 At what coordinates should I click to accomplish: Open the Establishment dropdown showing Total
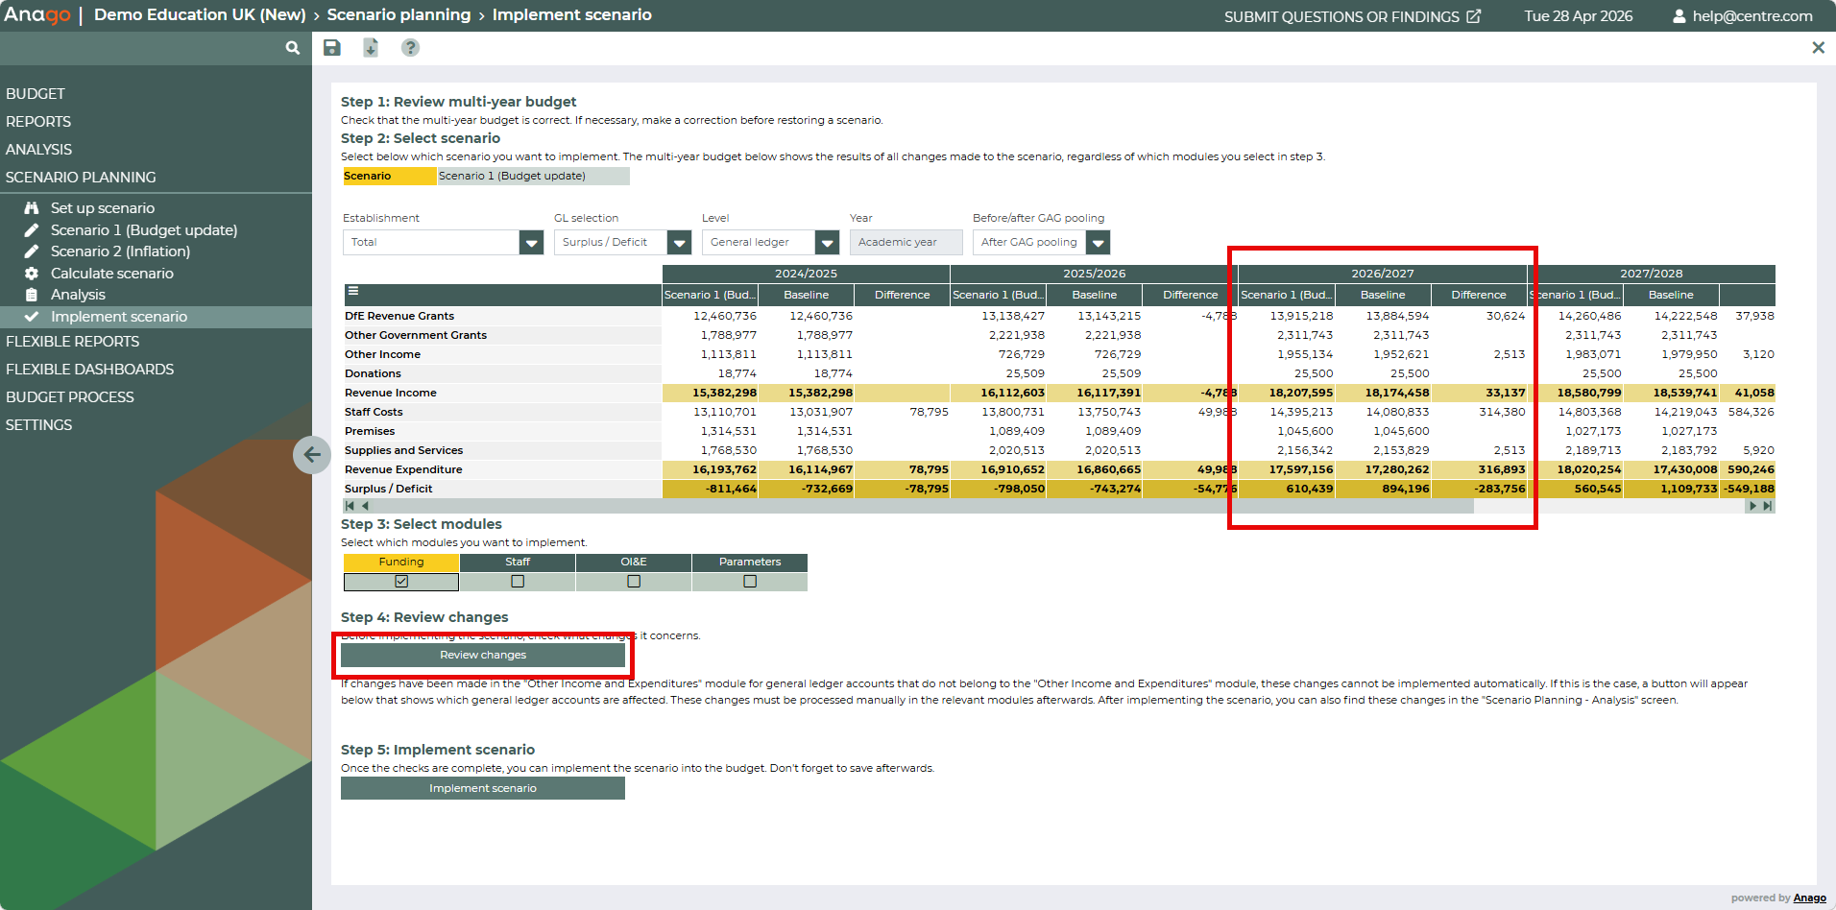531,243
